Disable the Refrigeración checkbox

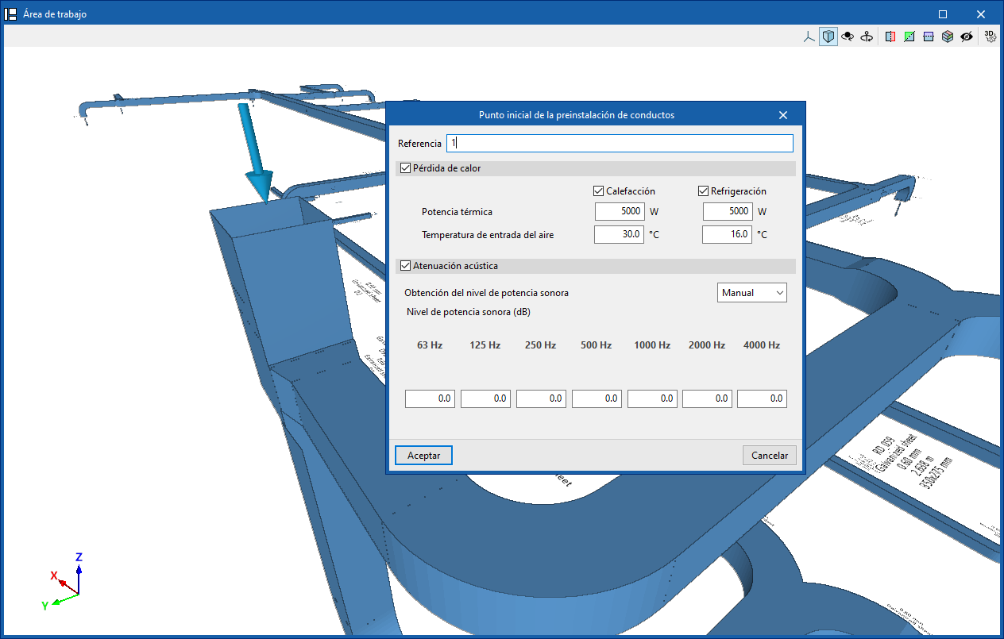click(x=703, y=191)
